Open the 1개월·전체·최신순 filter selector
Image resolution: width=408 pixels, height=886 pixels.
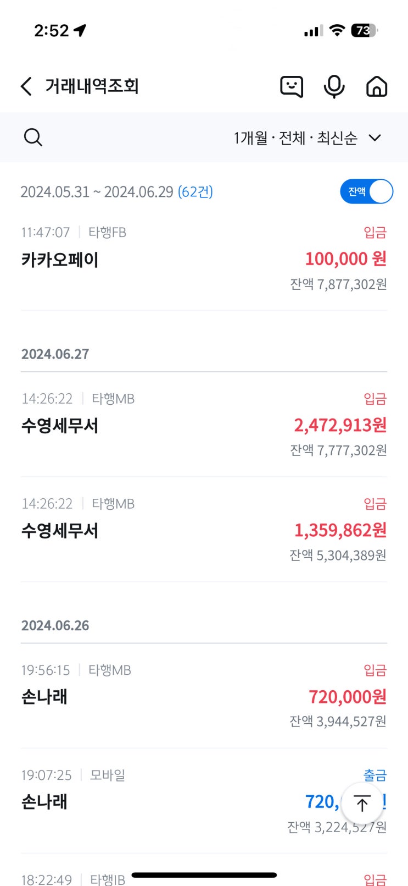308,137
